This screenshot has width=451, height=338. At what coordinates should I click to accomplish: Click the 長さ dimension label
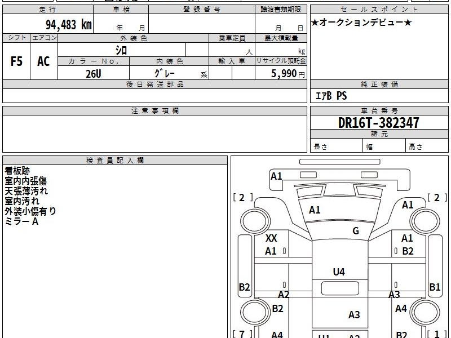(x=320, y=147)
